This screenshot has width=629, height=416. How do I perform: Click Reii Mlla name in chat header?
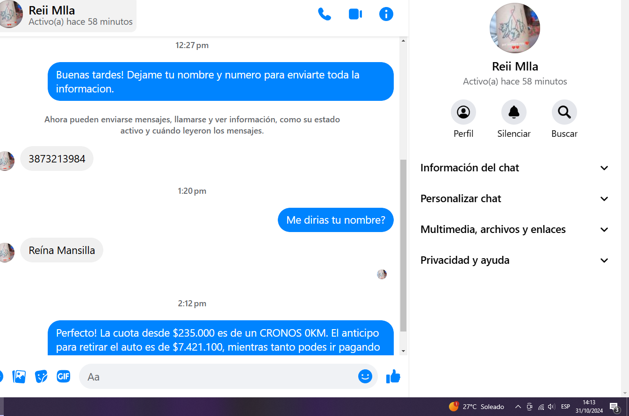point(52,10)
